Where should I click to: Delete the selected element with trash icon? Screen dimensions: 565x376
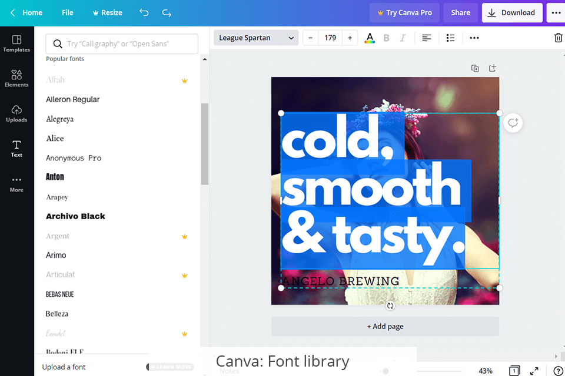point(558,38)
